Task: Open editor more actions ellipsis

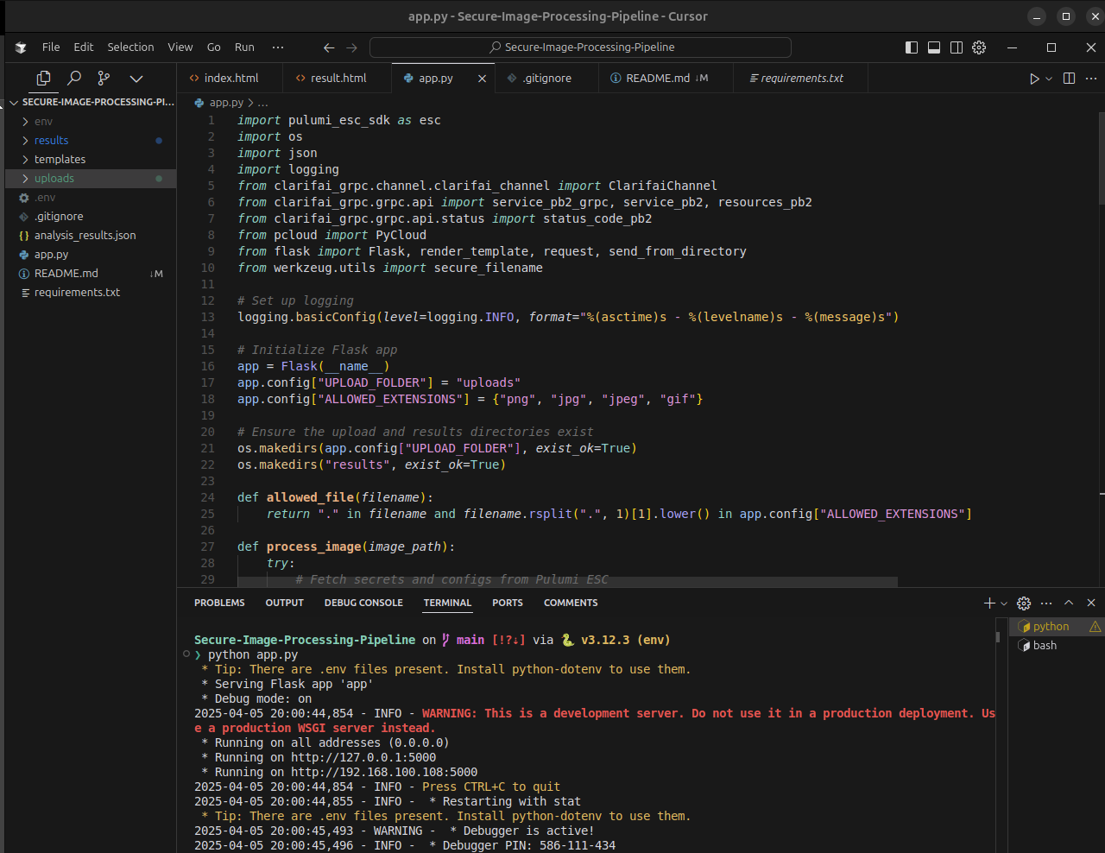Action: click(1091, 79)
